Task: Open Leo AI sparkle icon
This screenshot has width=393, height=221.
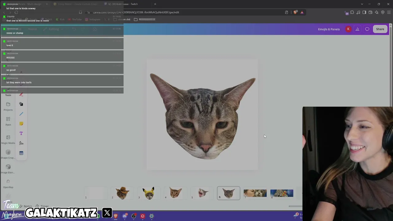Action: click(377, 12)
